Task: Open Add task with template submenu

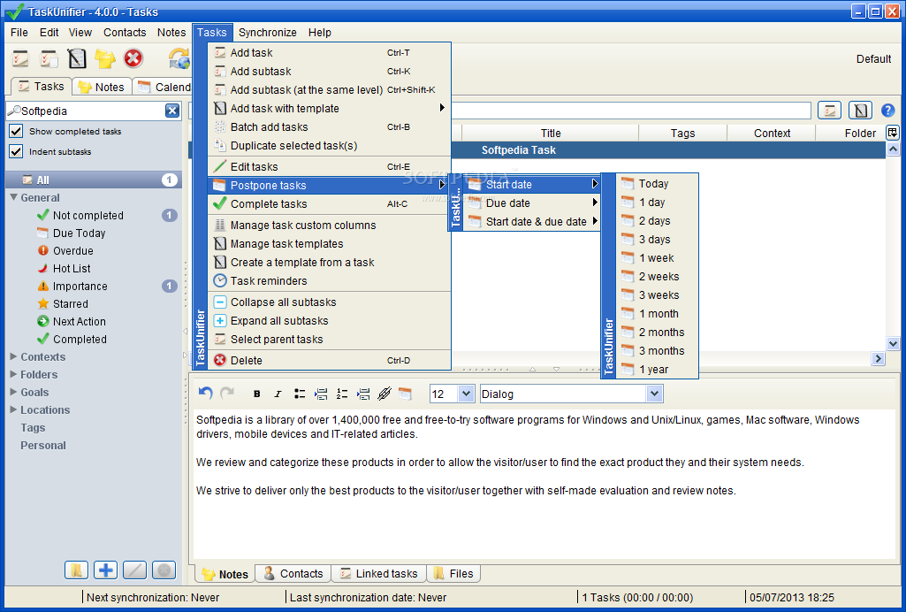Action: pos(329,108)
